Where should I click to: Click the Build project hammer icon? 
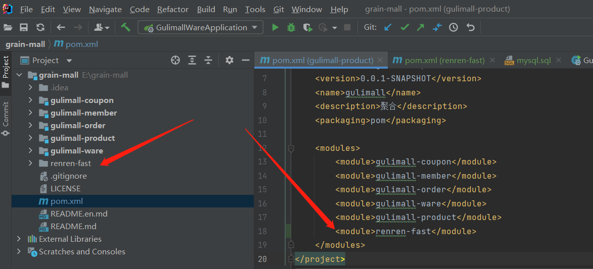click(x=125, y=27)
